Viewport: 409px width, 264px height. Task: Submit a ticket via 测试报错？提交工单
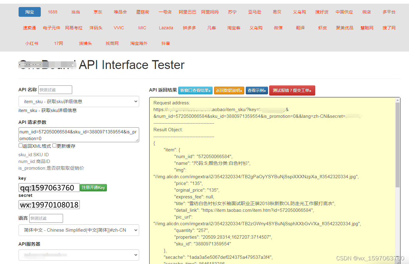tap(292, 90)
